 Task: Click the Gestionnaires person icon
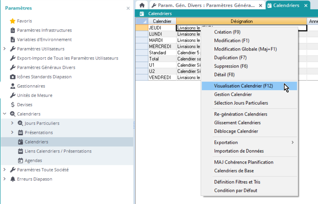click(x=13, y=86)
